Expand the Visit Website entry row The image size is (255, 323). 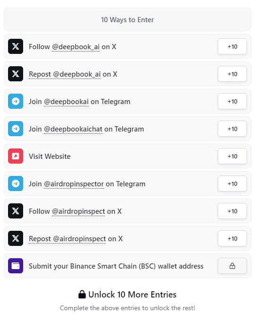click(x=127, y=156)
